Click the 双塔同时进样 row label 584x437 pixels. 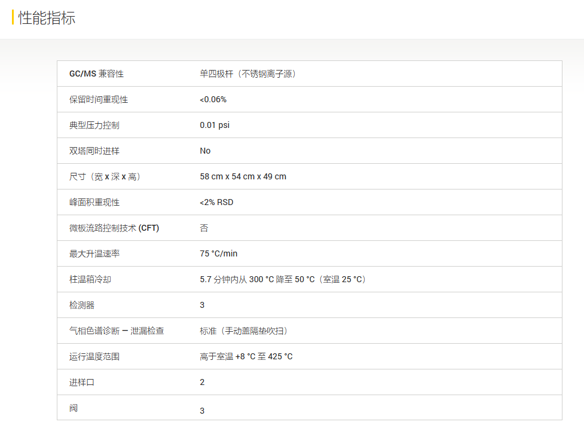pos(94,151)
